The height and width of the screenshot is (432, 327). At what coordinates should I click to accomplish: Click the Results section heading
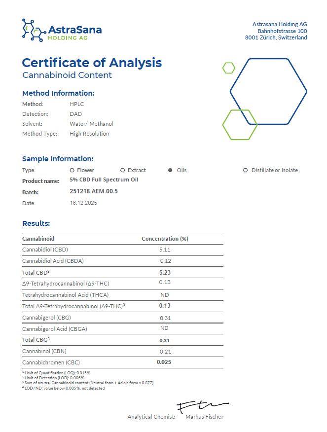click(36, 223)
